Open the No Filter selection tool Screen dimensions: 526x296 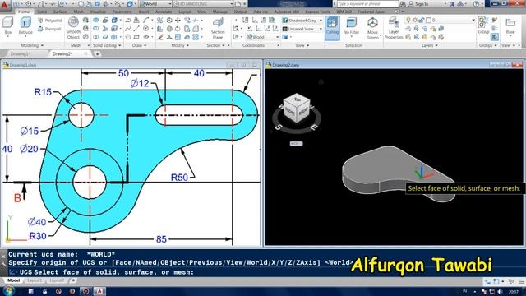[x=351, y=27]
